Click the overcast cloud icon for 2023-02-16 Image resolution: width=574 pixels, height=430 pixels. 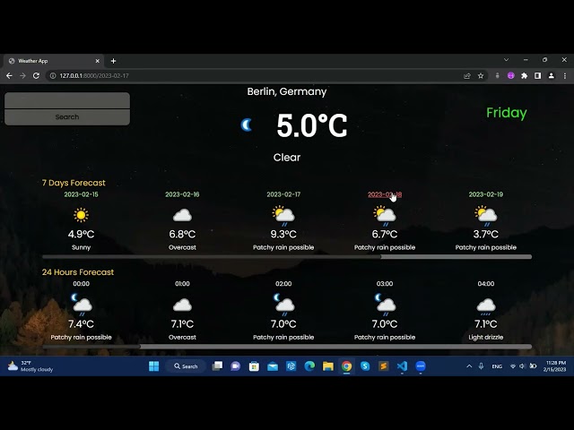pyautogui.click(x=182, y=215)
